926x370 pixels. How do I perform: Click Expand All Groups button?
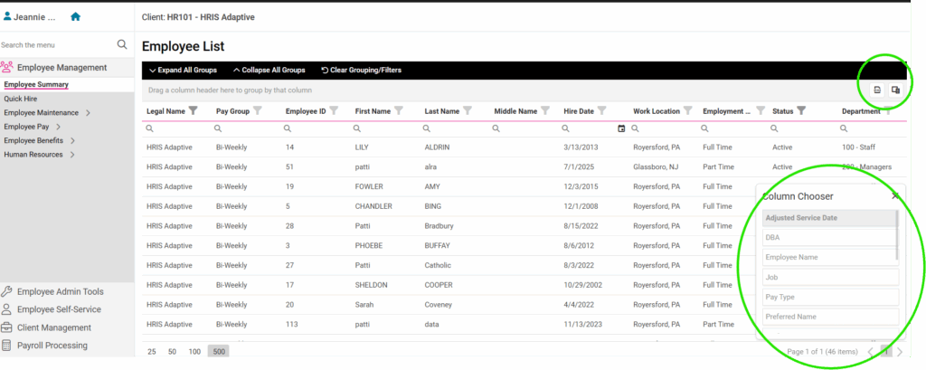[184, 70]
